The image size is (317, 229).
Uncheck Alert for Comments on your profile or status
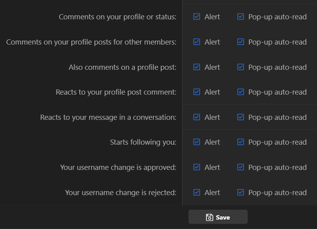click(197, 16)
